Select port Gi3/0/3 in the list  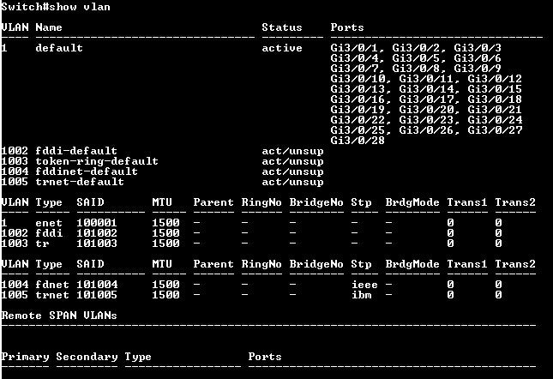pos(478,48)
